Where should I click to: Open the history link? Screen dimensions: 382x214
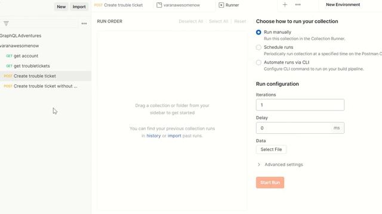point(153,136)
